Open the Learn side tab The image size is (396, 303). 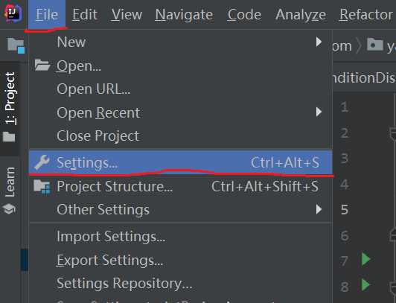(10, 182)
